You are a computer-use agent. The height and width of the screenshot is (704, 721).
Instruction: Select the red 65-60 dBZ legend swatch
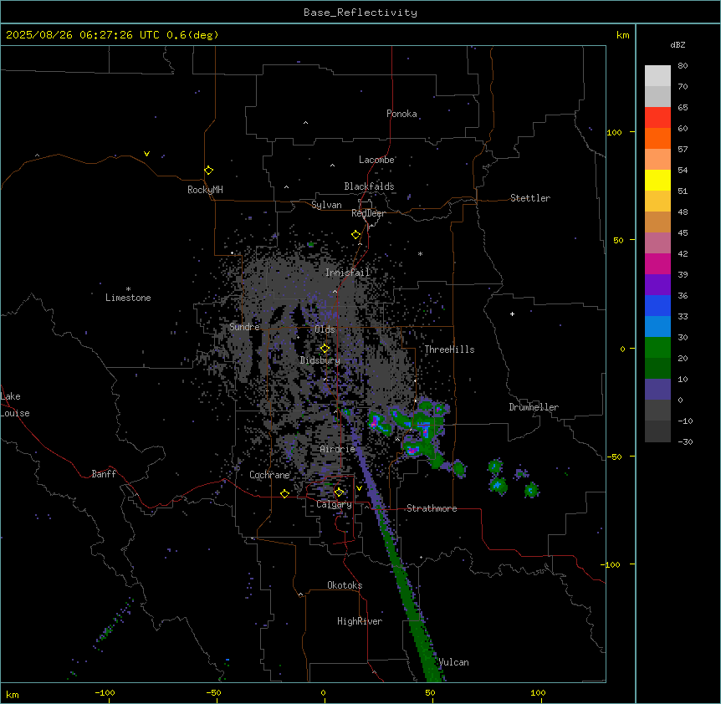point(657,118)
